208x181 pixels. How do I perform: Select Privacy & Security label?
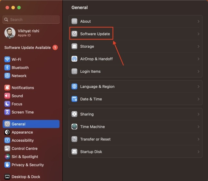point(28,165)
